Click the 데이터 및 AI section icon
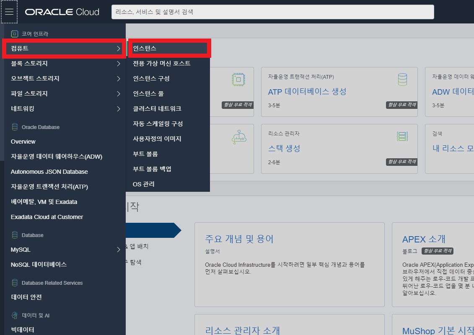Image resolution: width=474 pixels, height=335 pixels. [x=14, y=315]
